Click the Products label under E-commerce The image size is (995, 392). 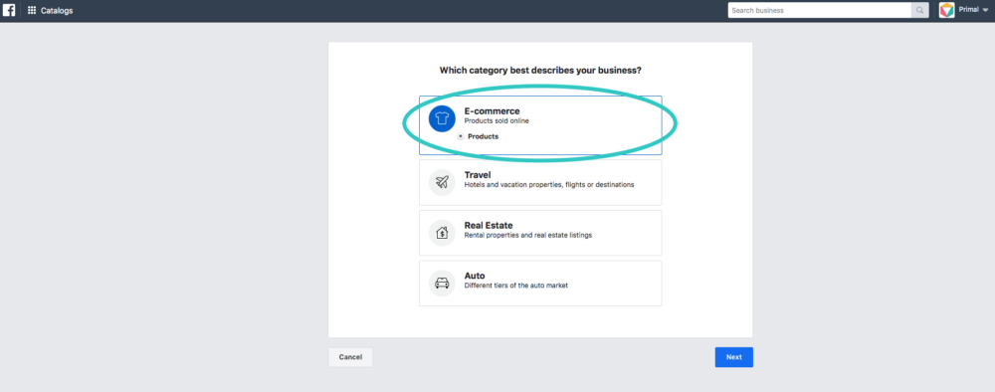click(483, 136)
